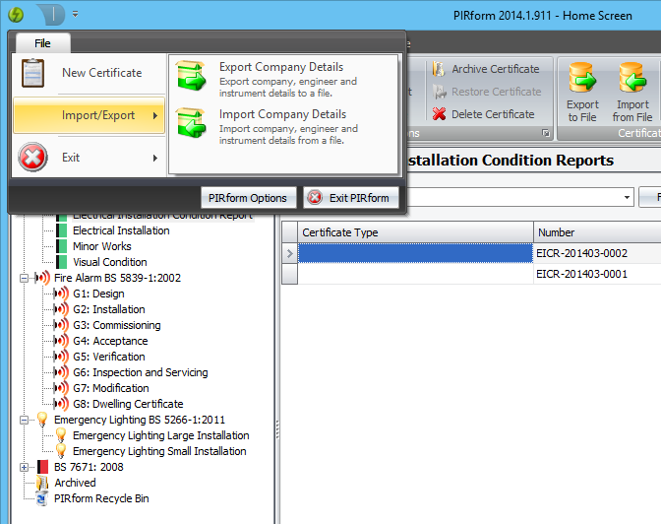Collapse the Emergency Lighting BS 5266-1:2011 node
Screen dimensions: 661x524
pyautogui.click(x=25, y=420)
